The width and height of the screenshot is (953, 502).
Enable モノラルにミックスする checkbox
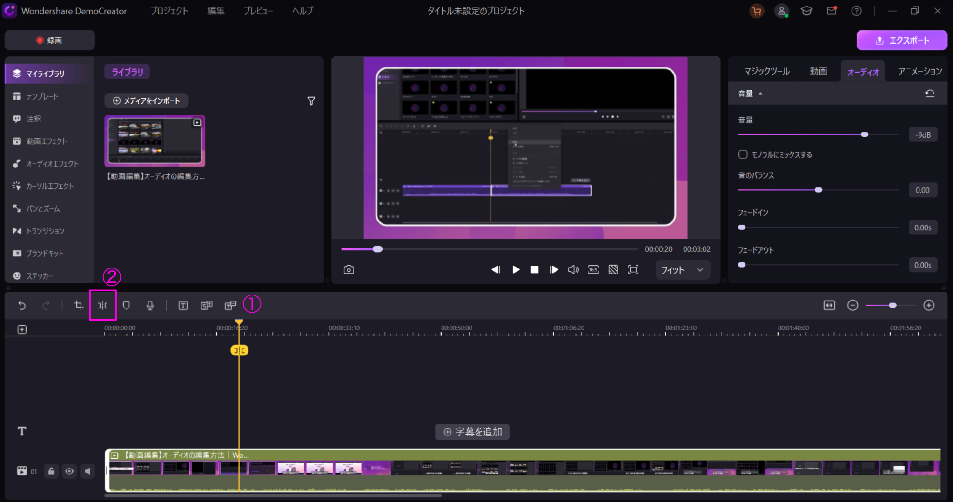[743, 154]
